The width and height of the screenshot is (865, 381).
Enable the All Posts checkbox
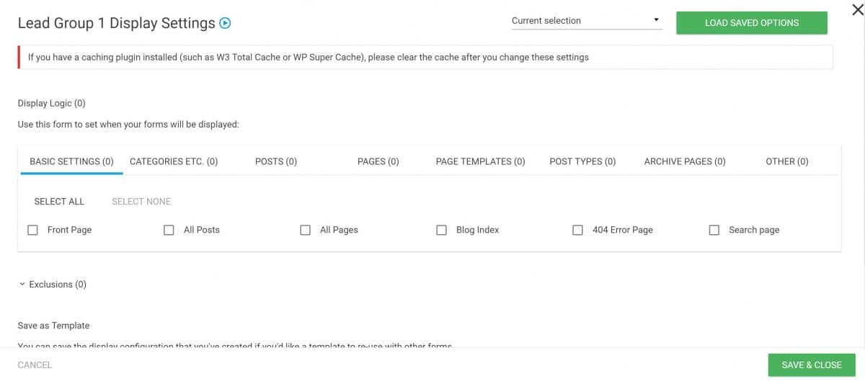(169, 230)
